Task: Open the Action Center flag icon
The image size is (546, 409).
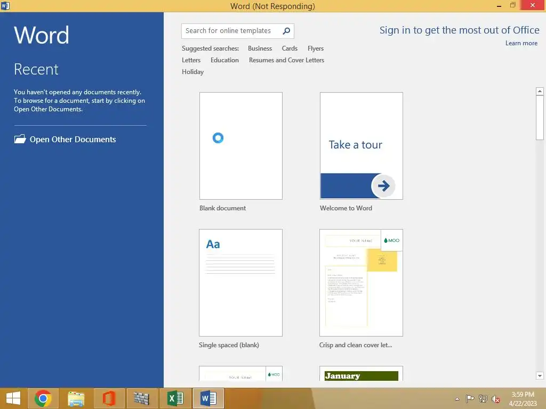Action: point(470,399)
